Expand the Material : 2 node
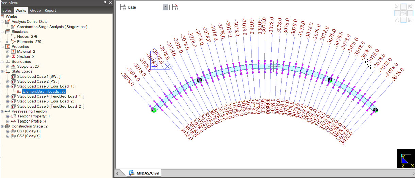Image resolution: width=415 pixels, height=178 pixels. [8, 51]
